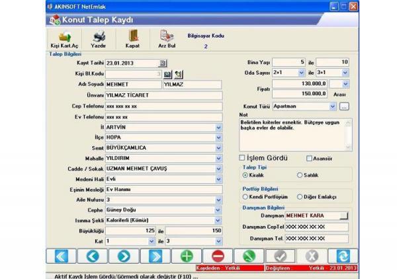Open the calendar picker beside Kayıt Tarihi
The image size is (397, 279).
[163, 63]
